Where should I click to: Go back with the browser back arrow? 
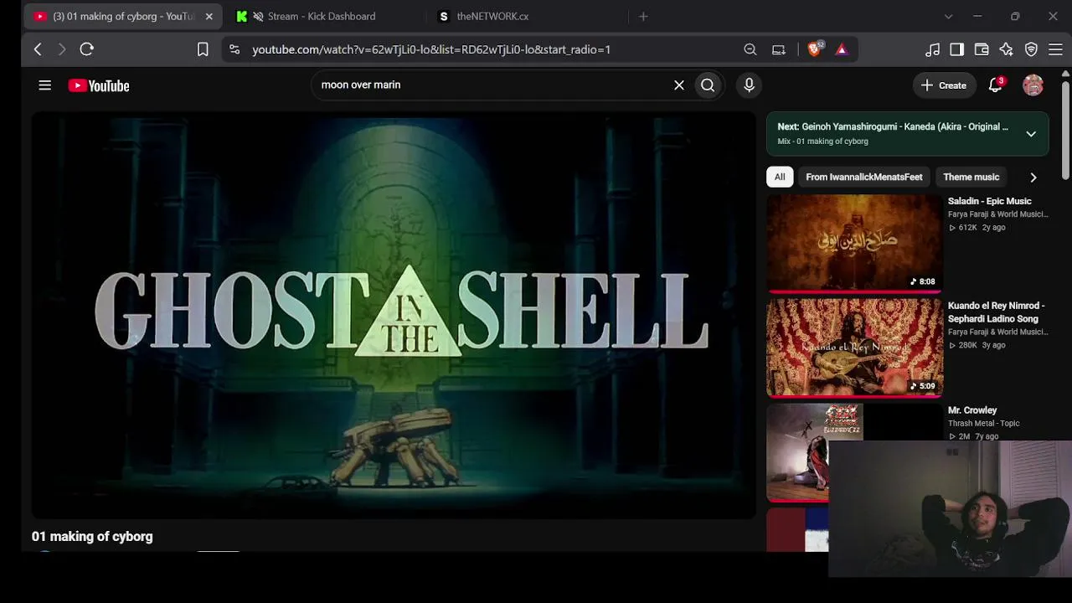38,49
